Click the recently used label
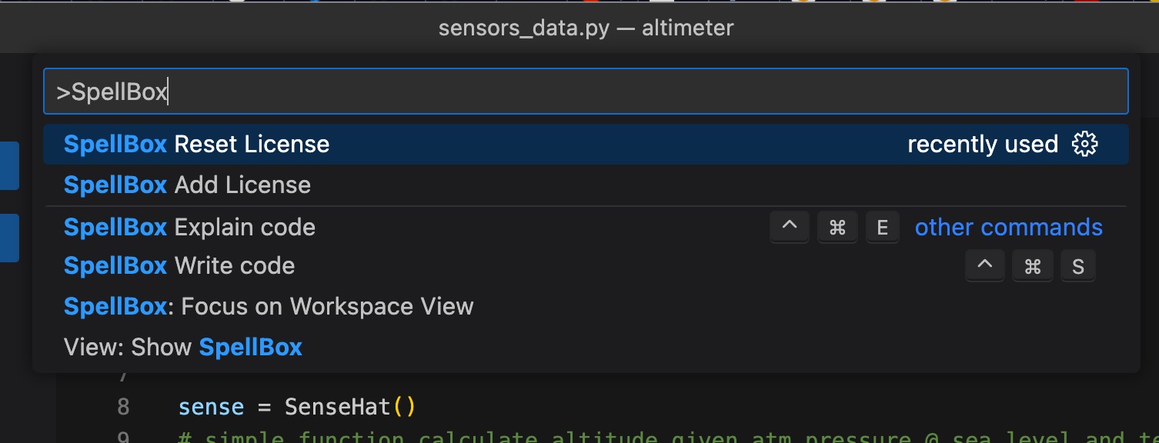 pyautogui.click(x=983, y=144)
